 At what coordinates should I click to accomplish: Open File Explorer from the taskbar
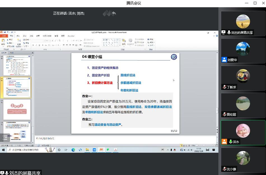[x=87, y=150]
